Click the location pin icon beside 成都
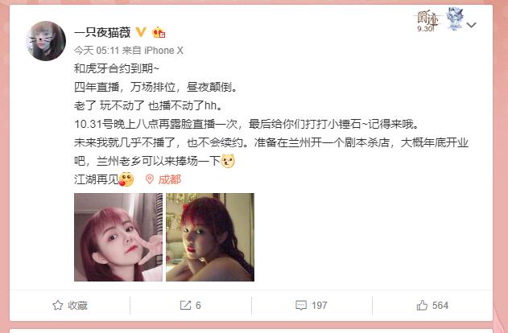508x333 pixels. pyautogui.click(x=150, y=179)
